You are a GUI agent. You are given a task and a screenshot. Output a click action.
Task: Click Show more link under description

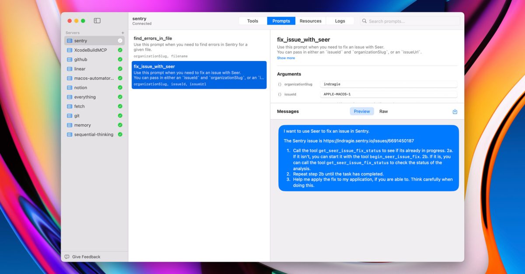click(286, 58)
